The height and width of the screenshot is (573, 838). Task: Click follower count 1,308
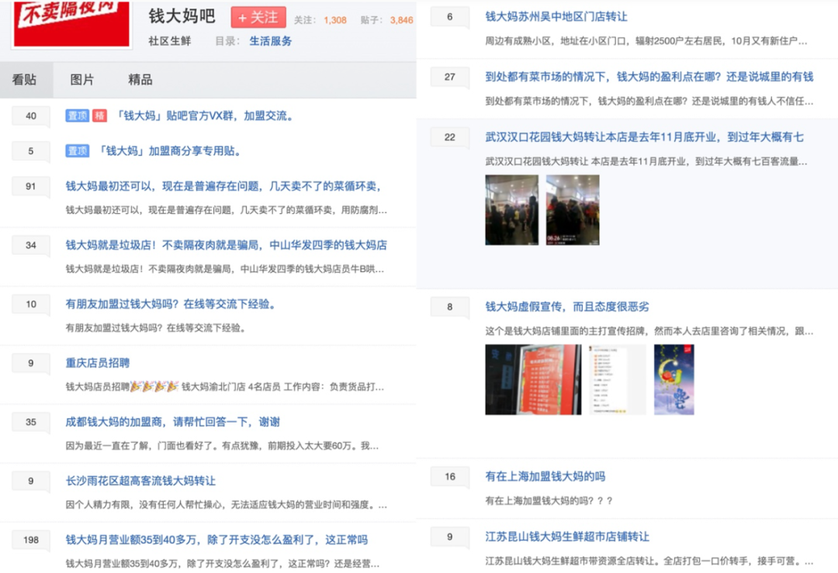(335, 20)
